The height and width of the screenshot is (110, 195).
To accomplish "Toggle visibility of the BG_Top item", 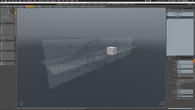I will coord(167,18).
